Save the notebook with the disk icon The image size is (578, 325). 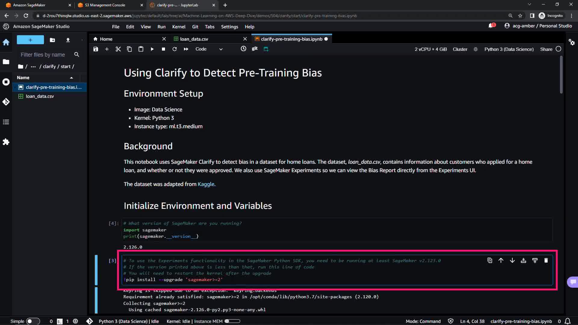(x=96, y=49)
